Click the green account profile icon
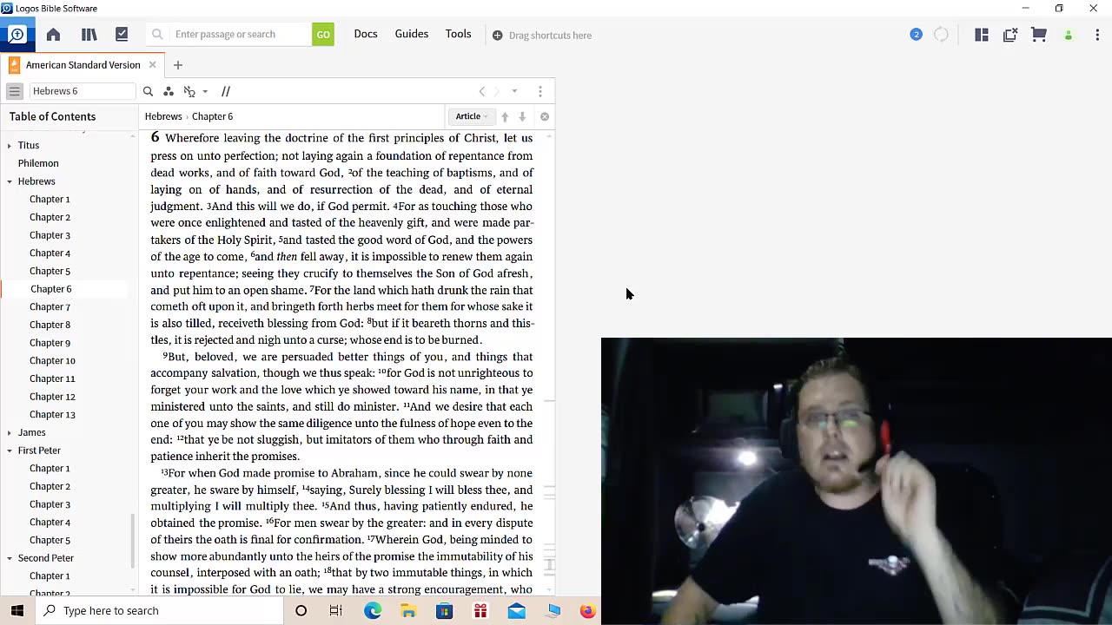The image size is (1112, 625). (x=1069, y=35)
